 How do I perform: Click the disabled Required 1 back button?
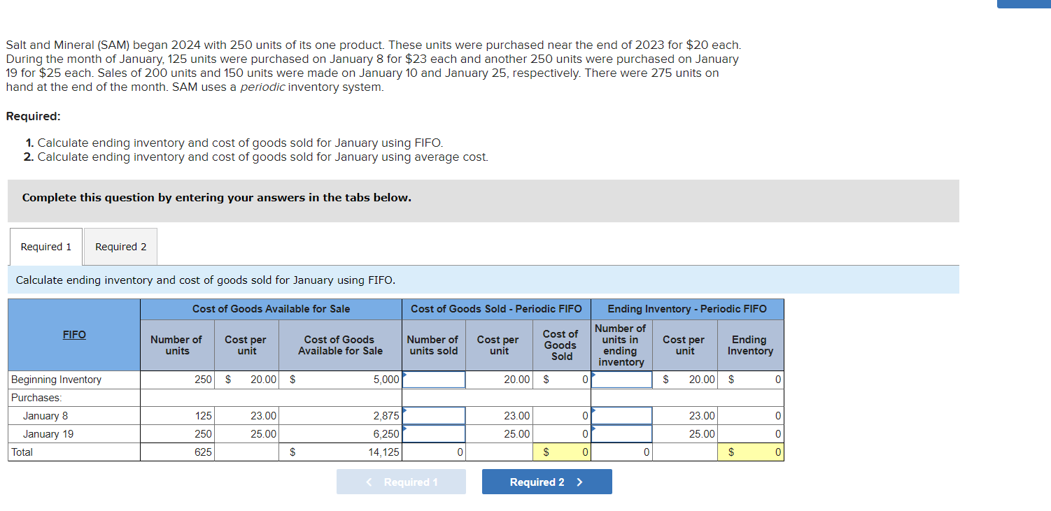pos(401,482)
